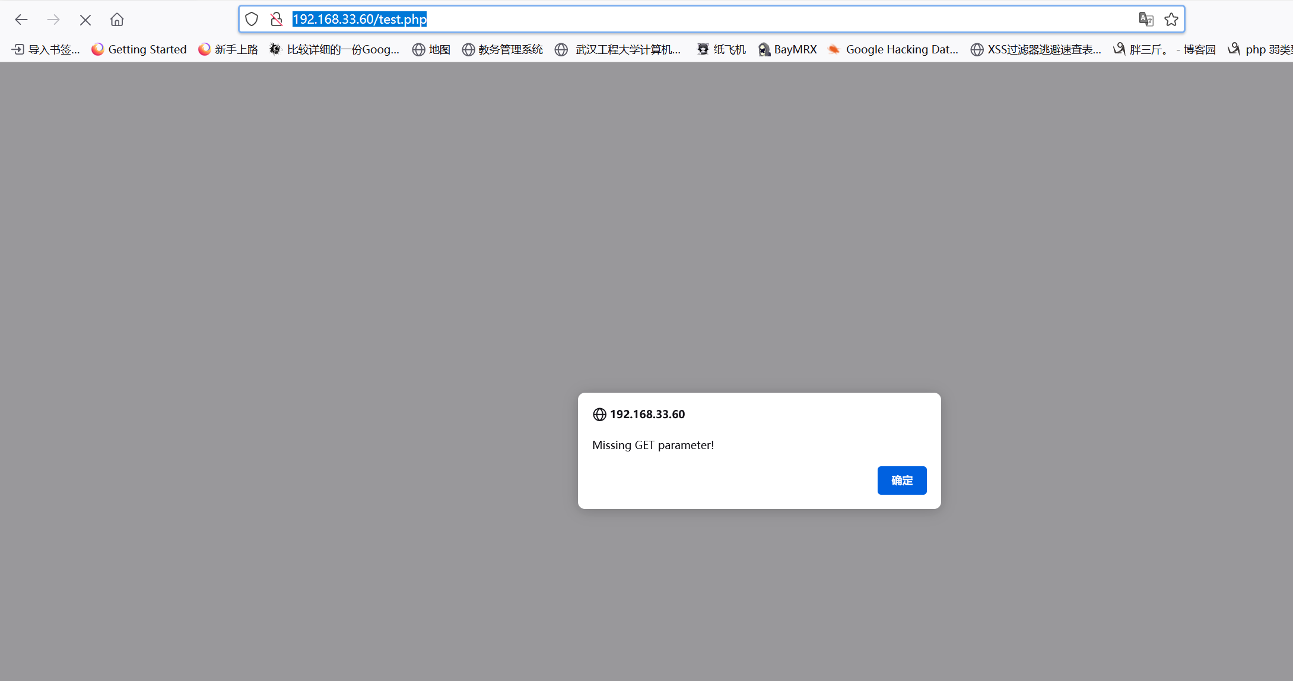
Task: Open BayMRX bookmark
Action: coord(787,49)
